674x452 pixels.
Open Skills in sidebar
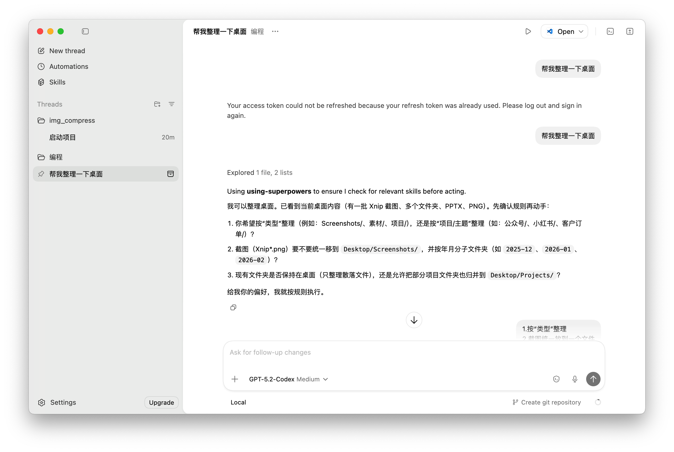57,82
